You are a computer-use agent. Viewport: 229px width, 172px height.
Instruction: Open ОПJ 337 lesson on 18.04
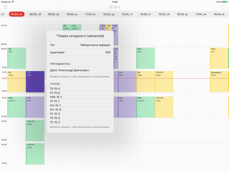tap(219, 58)
